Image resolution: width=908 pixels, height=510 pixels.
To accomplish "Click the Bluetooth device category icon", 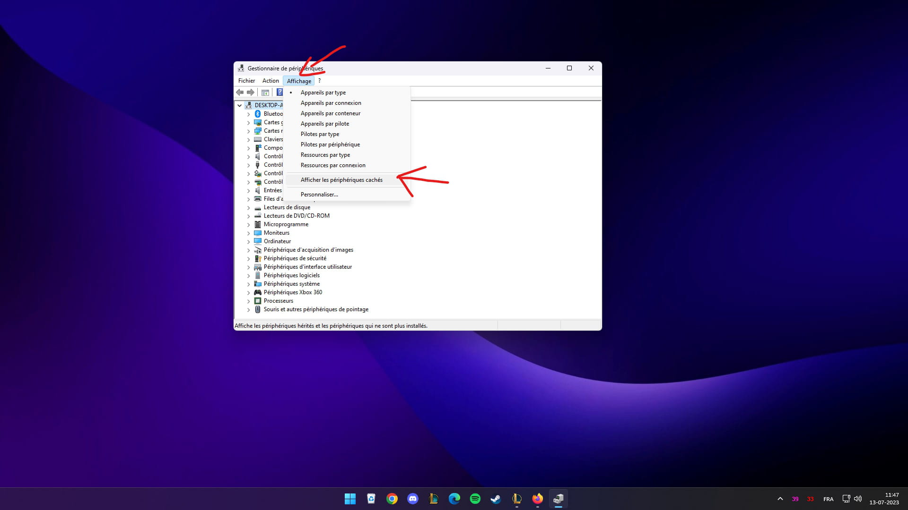I will [258, 114].
